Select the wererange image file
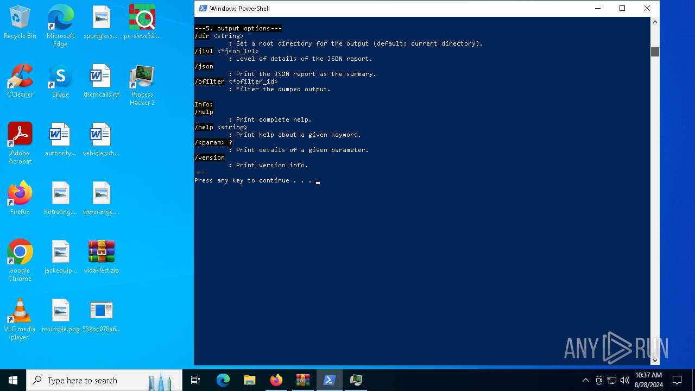 click(x=102, y=199)
